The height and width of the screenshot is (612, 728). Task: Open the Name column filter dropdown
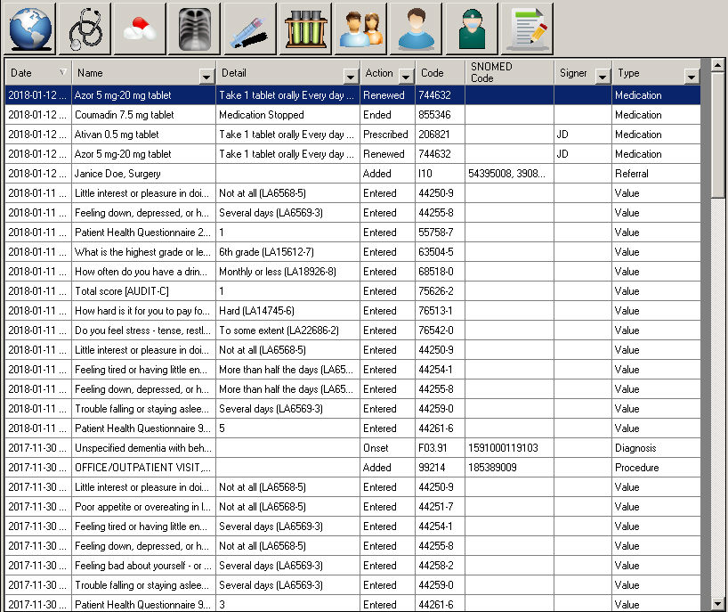[206, 76]
